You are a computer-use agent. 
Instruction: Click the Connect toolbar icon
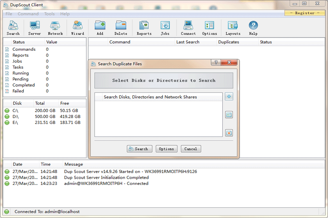point(188,28)
